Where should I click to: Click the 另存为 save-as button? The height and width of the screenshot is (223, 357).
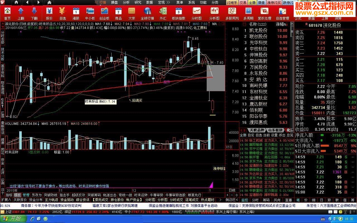click(36, 195)
